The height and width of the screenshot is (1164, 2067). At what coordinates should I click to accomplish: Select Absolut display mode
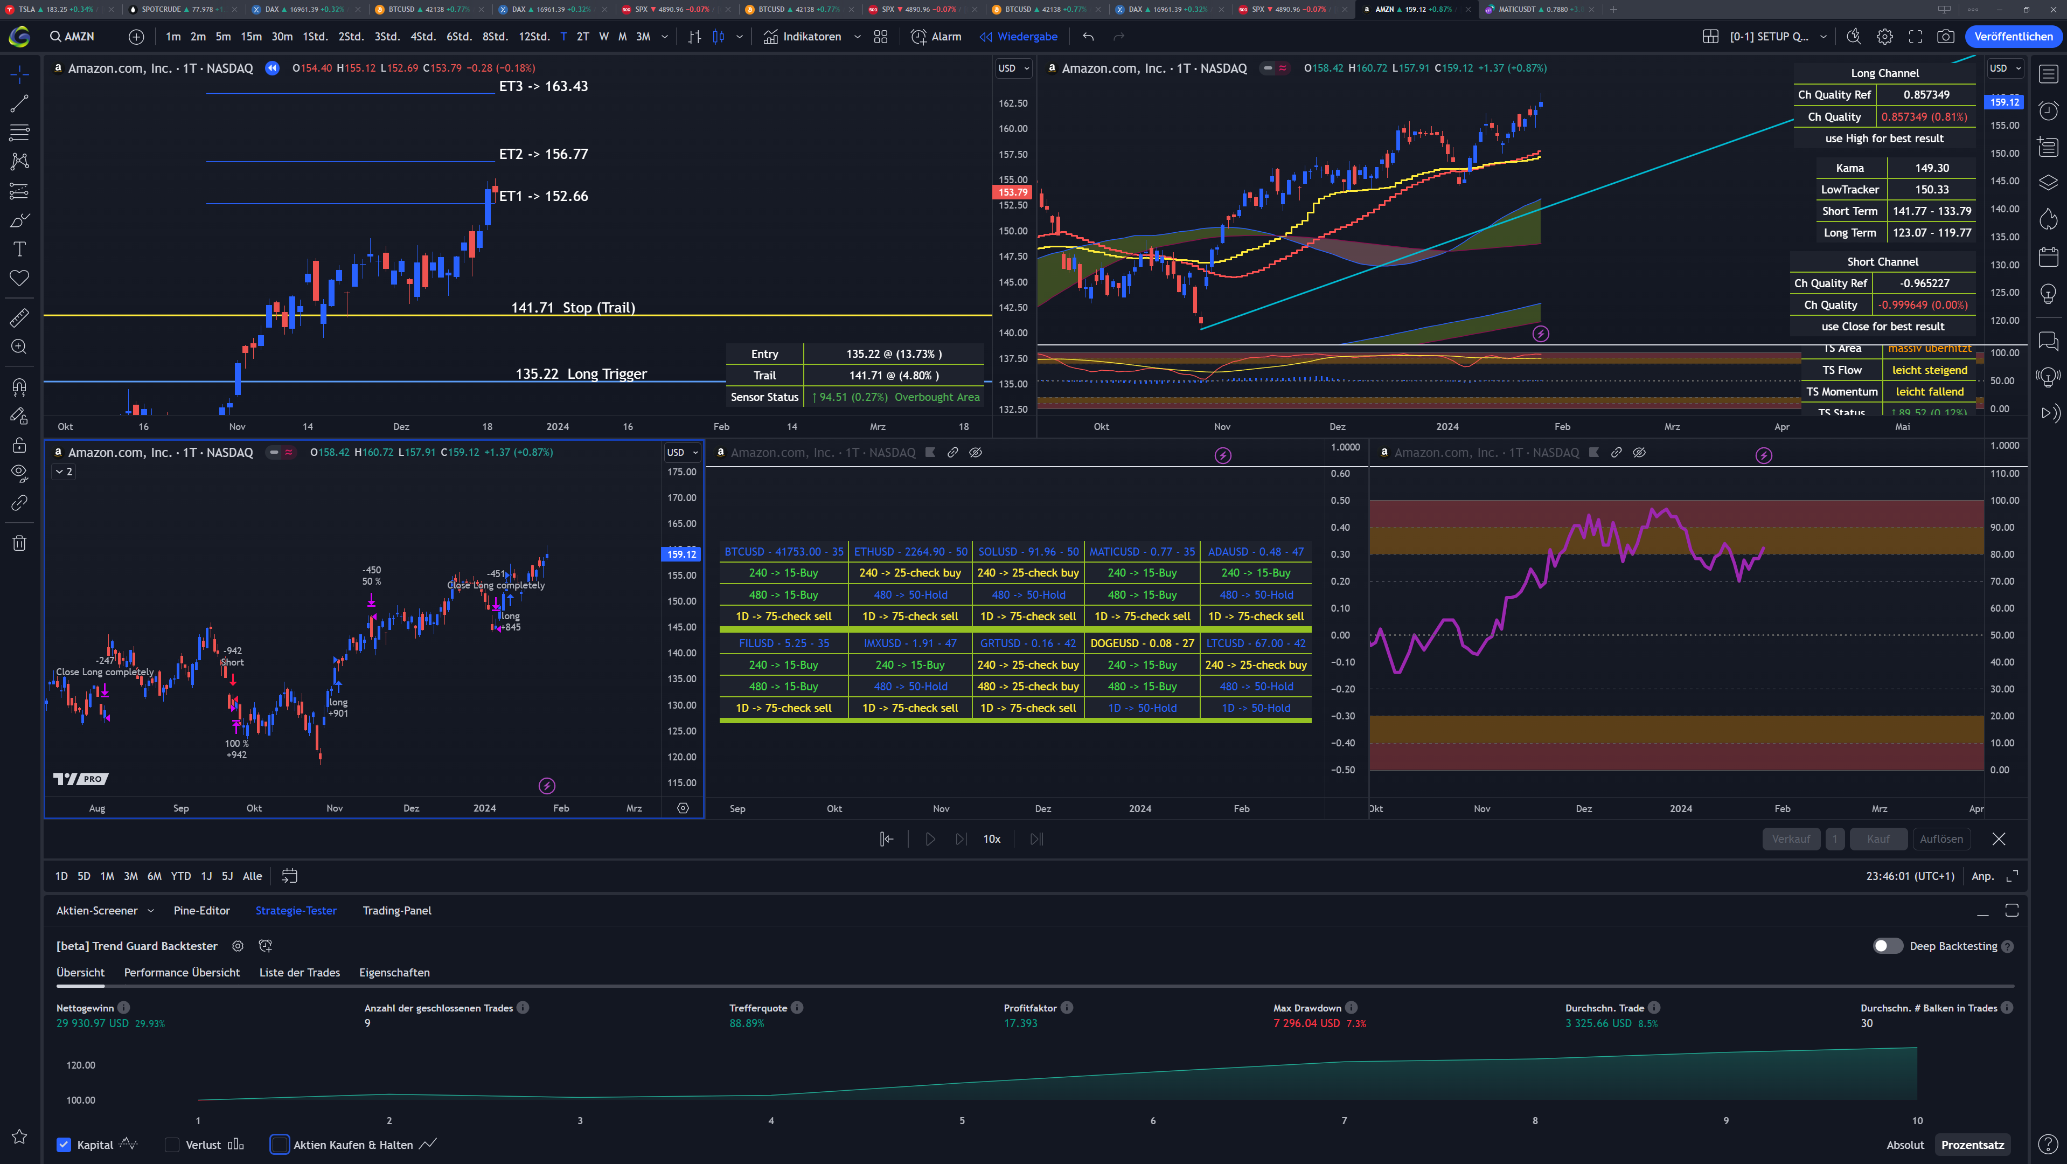pos(1905,1145)
